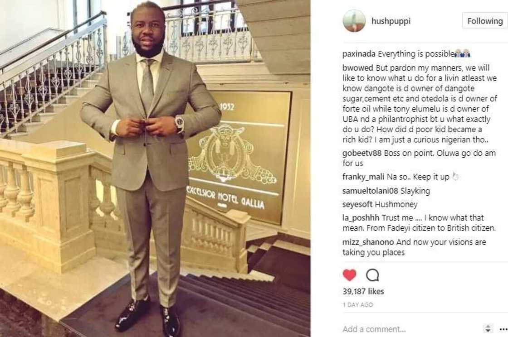The height and width of the screenshot is (337, 508).
Task: Open franky_mali's profile link
Action: [x=363, y=177]
